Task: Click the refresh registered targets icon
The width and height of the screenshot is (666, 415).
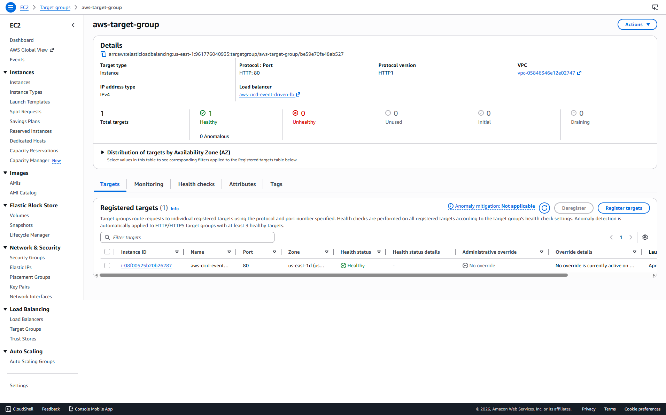Action: [x=544, y=208]
